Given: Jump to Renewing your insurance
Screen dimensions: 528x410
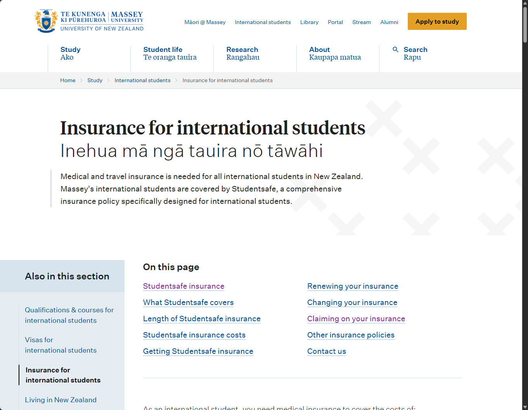Looking at the screenshot, I should 353,286.
